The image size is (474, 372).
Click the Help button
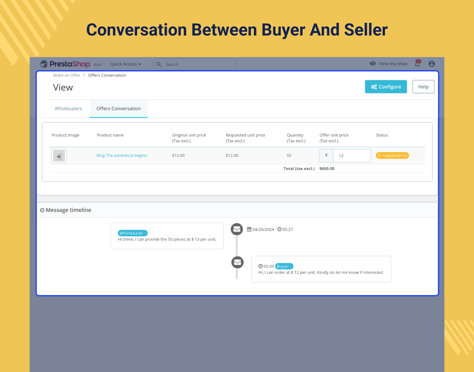point(423,87)
